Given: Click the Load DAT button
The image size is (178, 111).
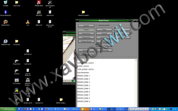Looking at the screenshot, I should [x=86, y=26].
